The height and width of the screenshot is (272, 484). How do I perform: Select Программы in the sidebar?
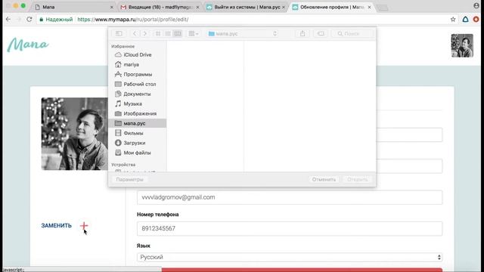138,74
